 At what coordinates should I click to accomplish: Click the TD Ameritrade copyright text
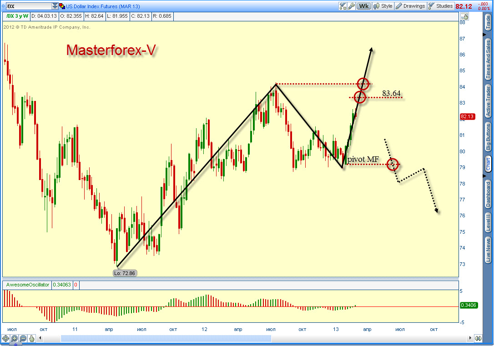coord(47,27)
